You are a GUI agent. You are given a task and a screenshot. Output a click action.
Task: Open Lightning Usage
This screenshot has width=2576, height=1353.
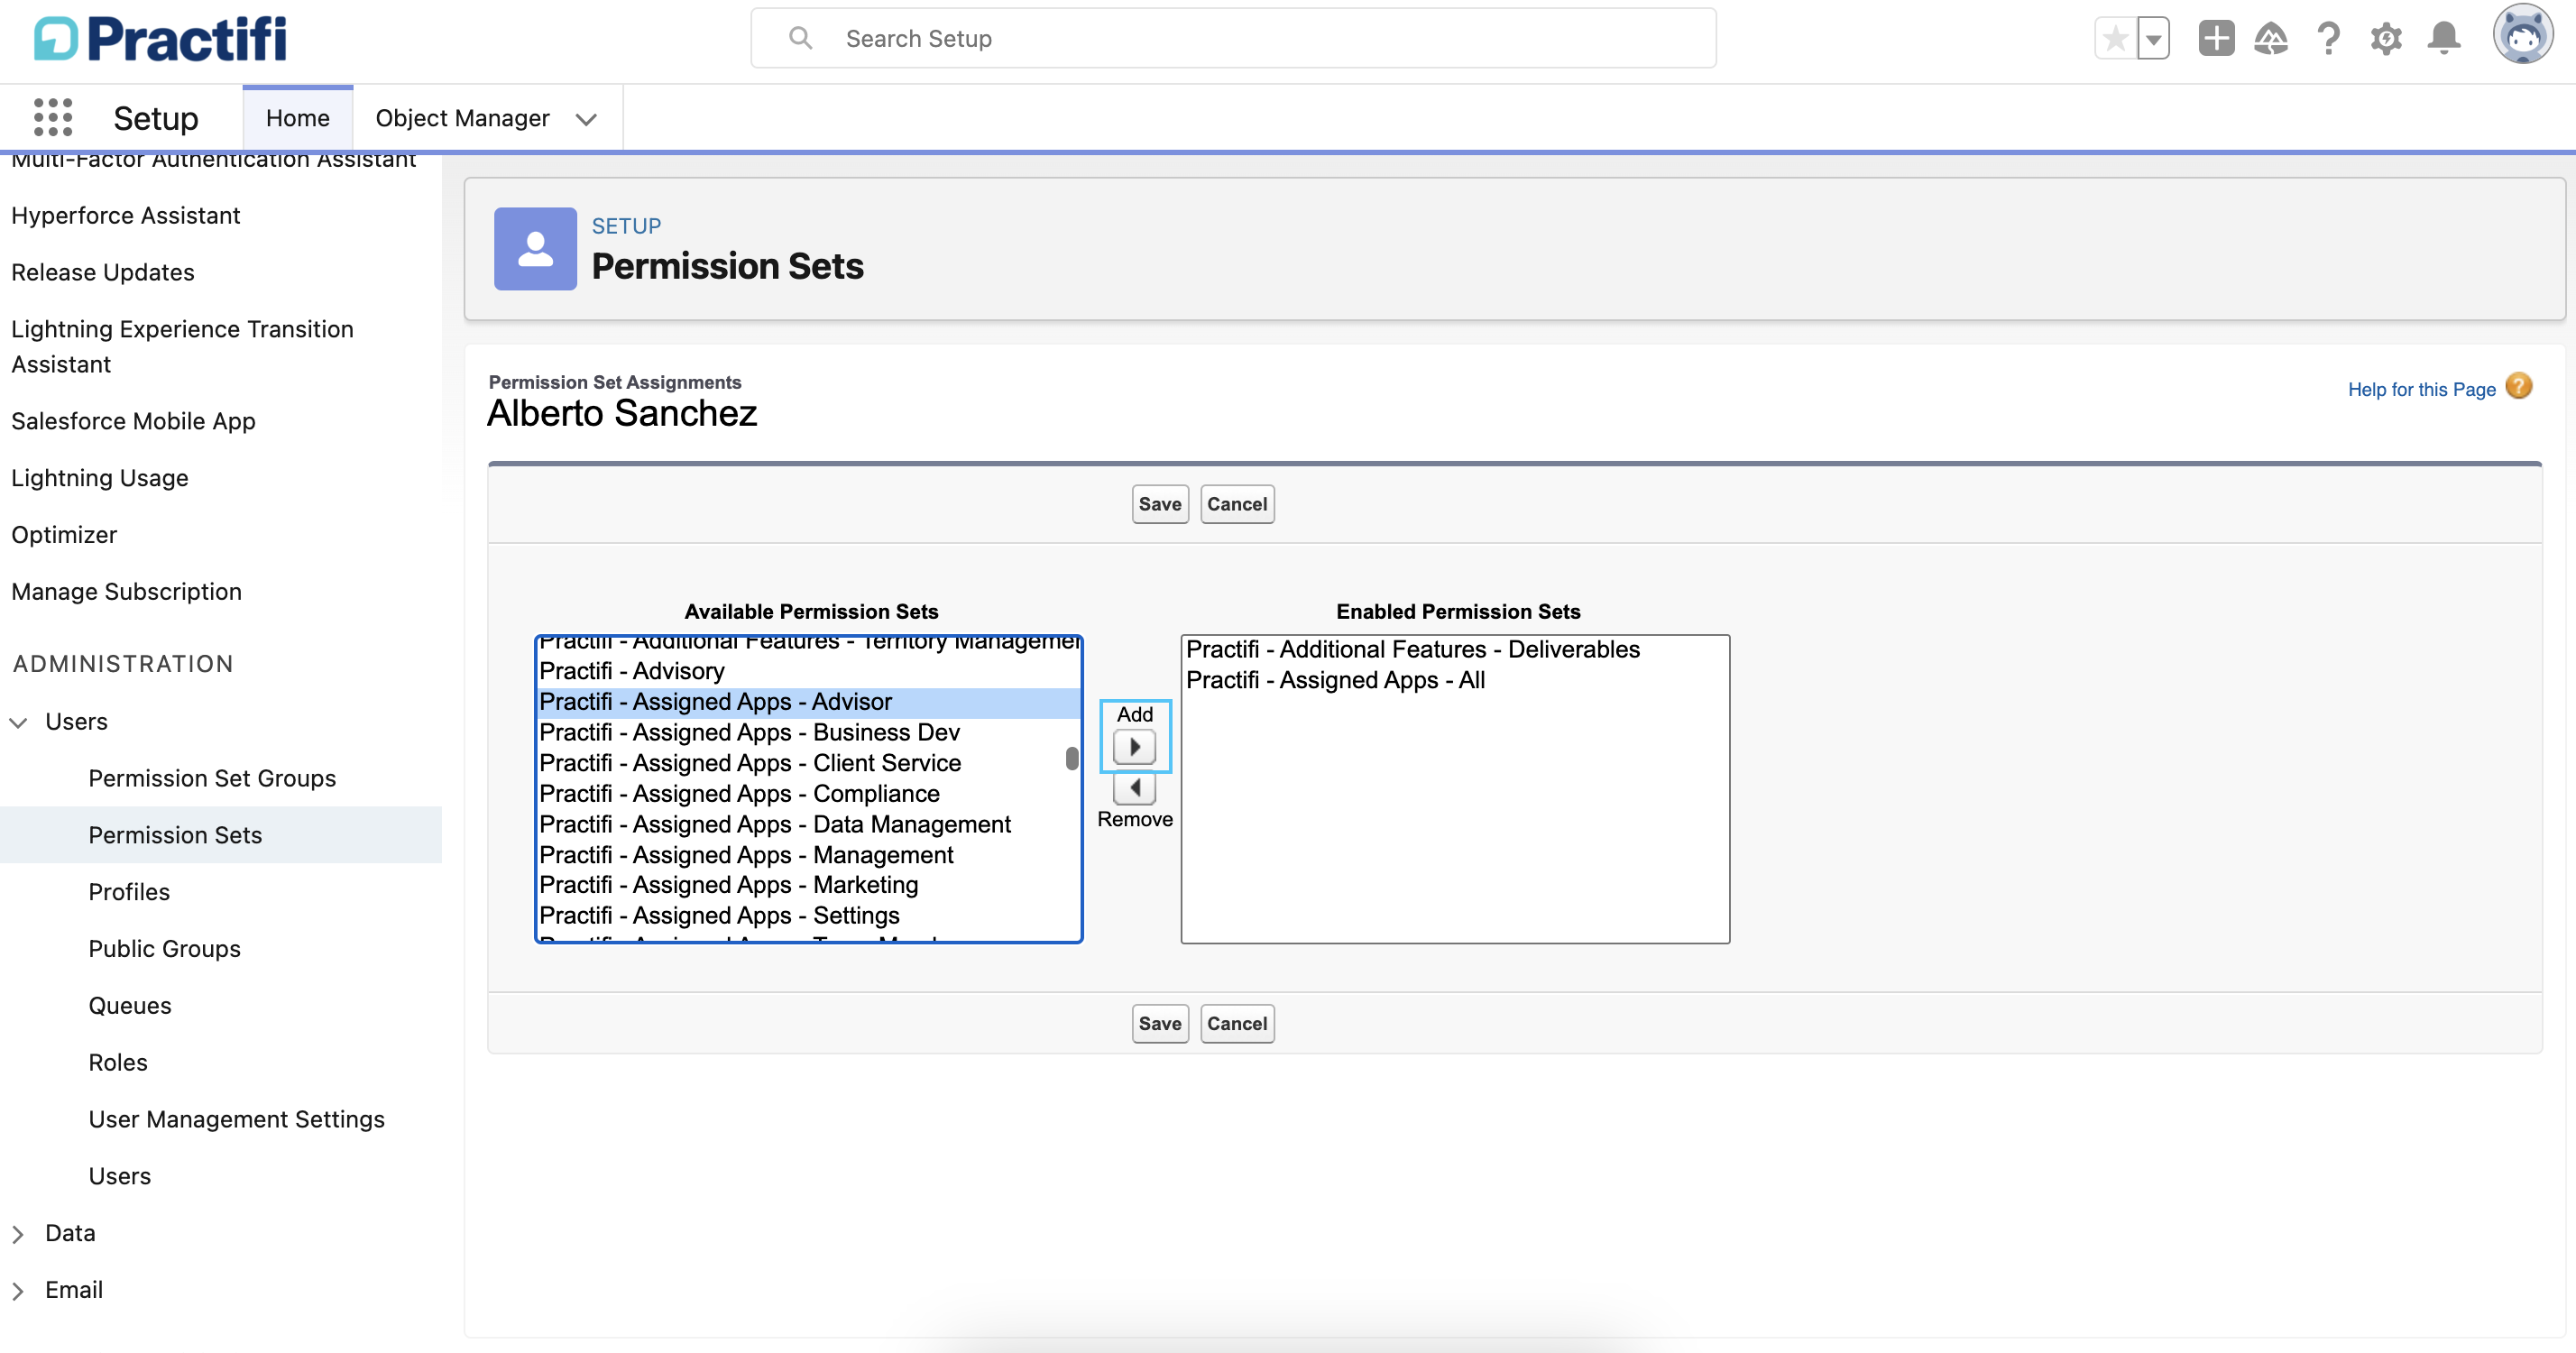[x=100, y=478]
